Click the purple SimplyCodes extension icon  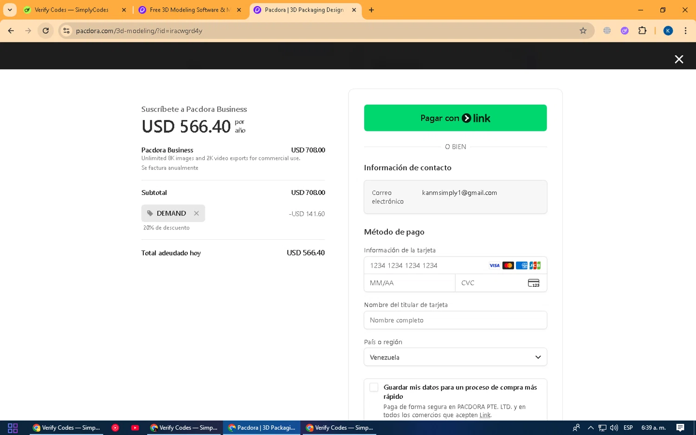(x=625, y=31)
